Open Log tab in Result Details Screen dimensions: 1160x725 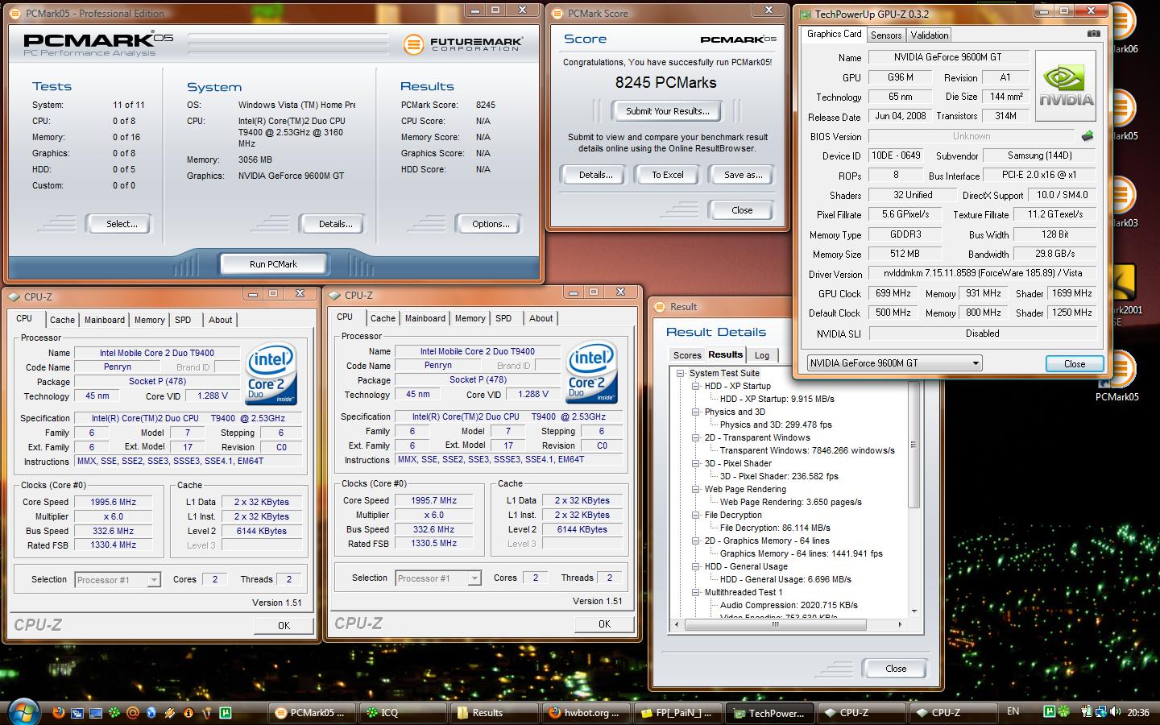pos(762,355)
